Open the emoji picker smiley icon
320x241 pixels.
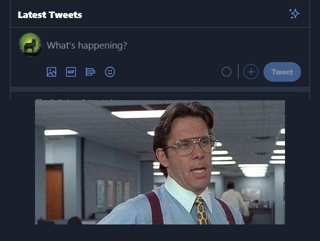click(x=110, y=72)
